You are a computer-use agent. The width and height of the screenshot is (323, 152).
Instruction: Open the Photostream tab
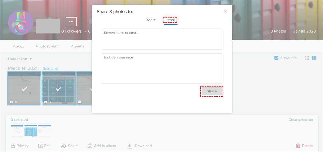[x=47, y=46]
